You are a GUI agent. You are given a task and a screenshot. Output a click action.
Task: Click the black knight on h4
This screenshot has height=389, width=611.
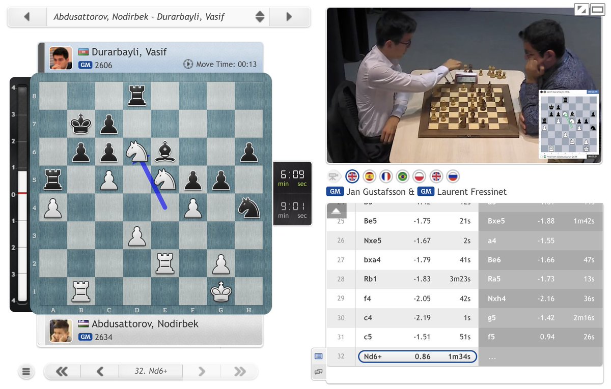tap(248, 207)
